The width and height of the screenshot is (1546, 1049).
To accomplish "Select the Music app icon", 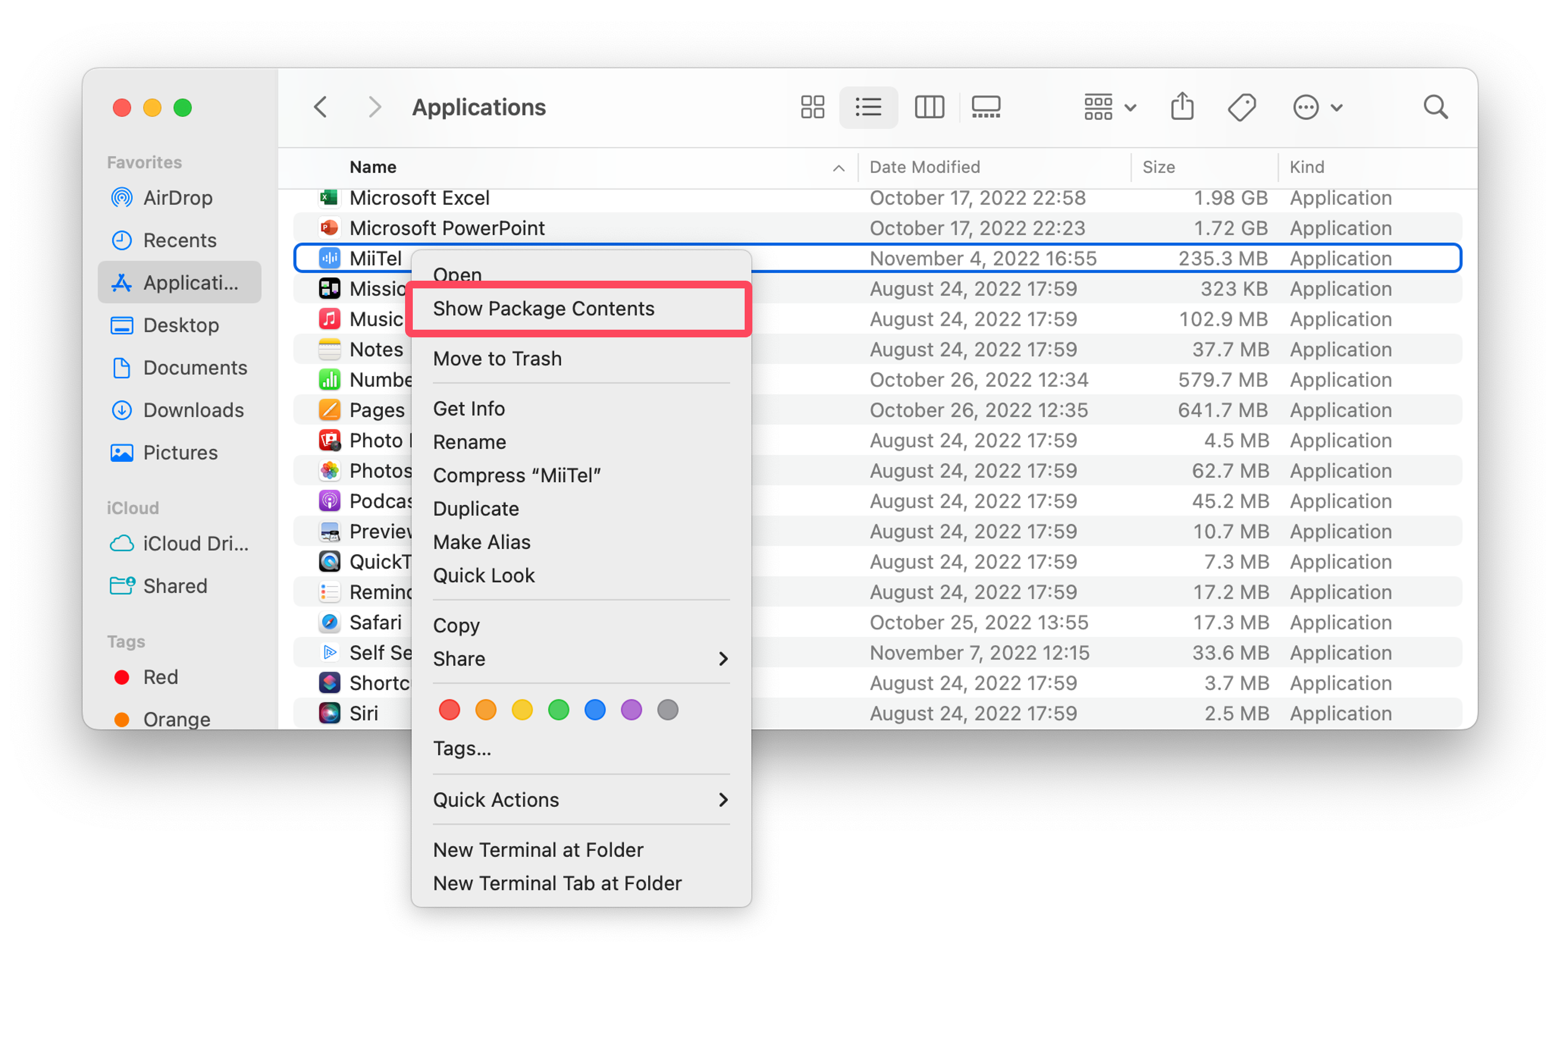I will tap(329, 319).
